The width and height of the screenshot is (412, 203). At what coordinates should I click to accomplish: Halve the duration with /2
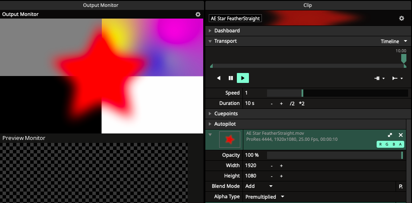coord(292,104)
